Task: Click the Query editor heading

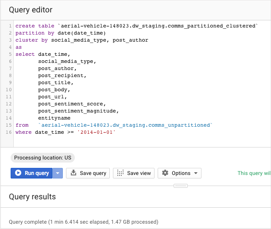Action: pyautogui.click(x=31, y=10)
